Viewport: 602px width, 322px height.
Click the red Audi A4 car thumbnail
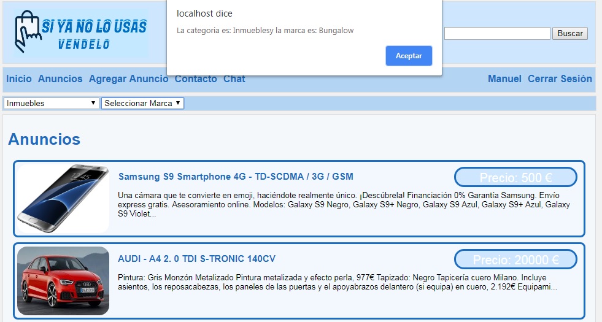(63, 280)
